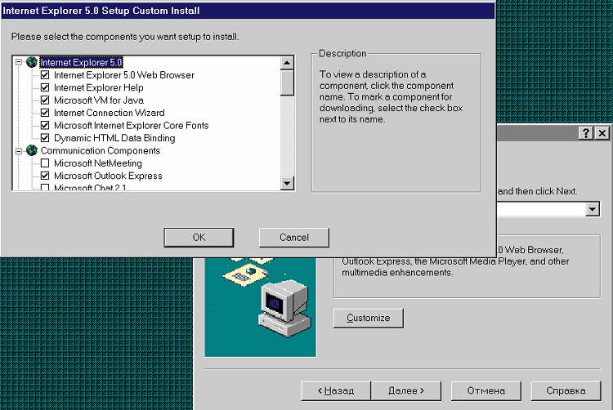Select Internet Connection Wizard component name
This screenshot has width=613, height=410.
109,113
